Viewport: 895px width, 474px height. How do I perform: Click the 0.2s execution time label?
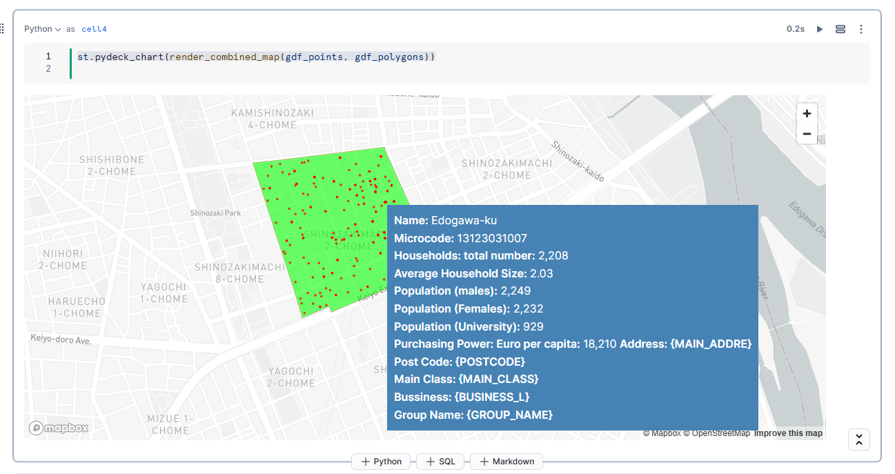click(795, 29)
